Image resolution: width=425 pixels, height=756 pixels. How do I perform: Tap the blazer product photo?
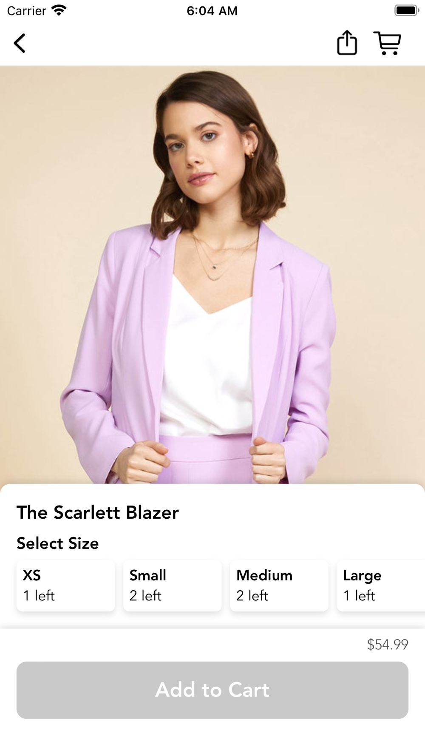(212, 275)
